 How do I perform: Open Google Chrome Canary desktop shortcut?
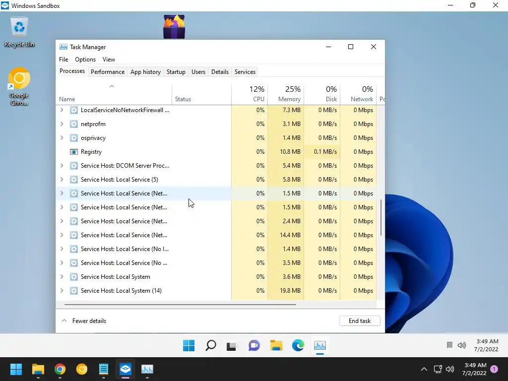(19, 86)
